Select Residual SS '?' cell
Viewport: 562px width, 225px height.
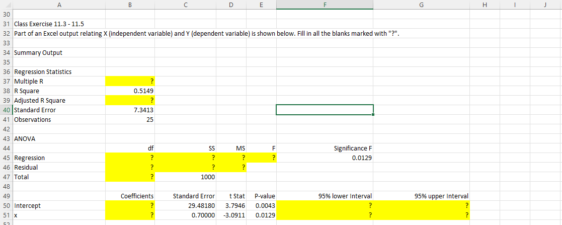point(185,167)
